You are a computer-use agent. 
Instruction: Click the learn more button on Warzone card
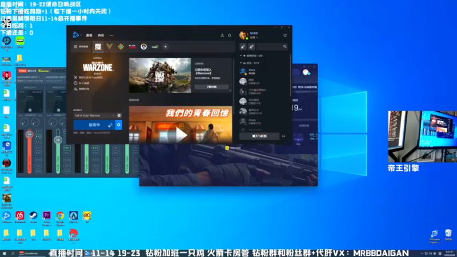[x=211, y=87]
